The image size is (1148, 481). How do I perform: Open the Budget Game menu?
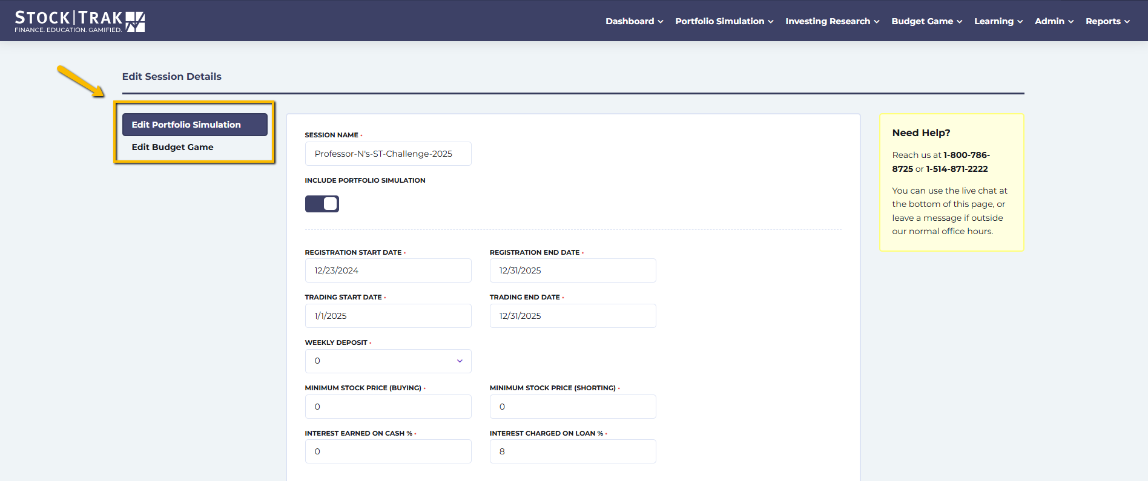pyautogui.click(x=927, y=21)
